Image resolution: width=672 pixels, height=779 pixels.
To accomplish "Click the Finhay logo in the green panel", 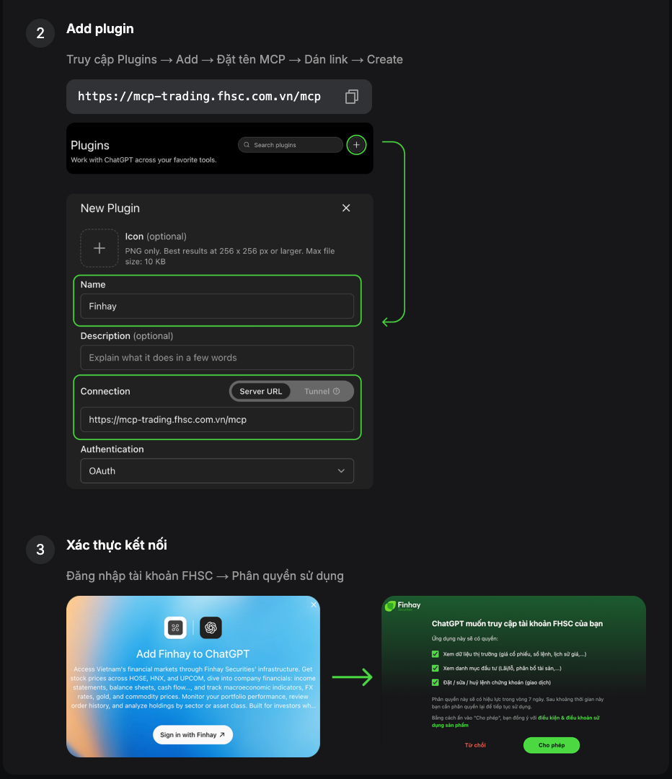I will point(403,606).
